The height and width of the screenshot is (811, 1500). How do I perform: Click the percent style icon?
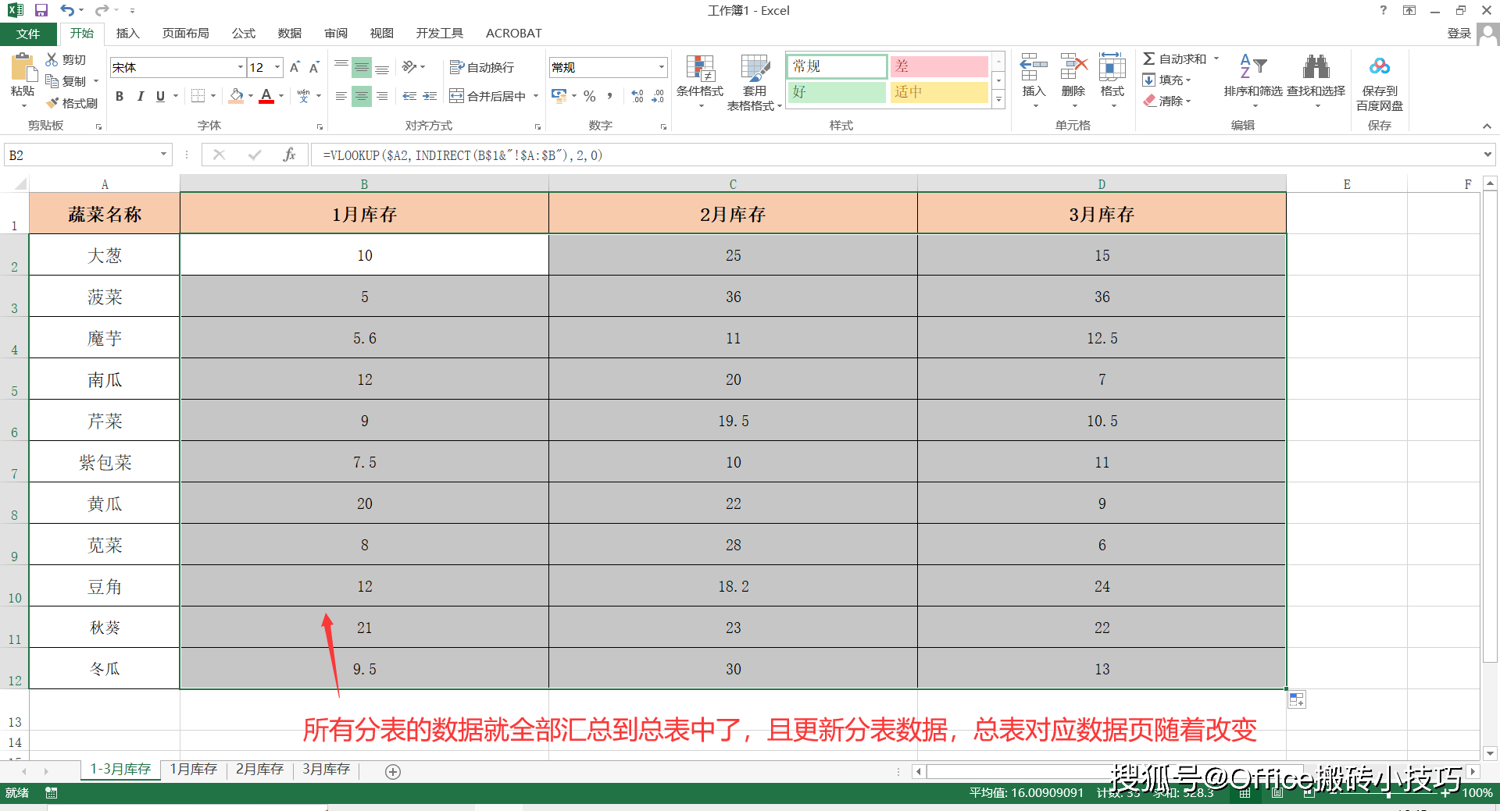pos(590,96)
